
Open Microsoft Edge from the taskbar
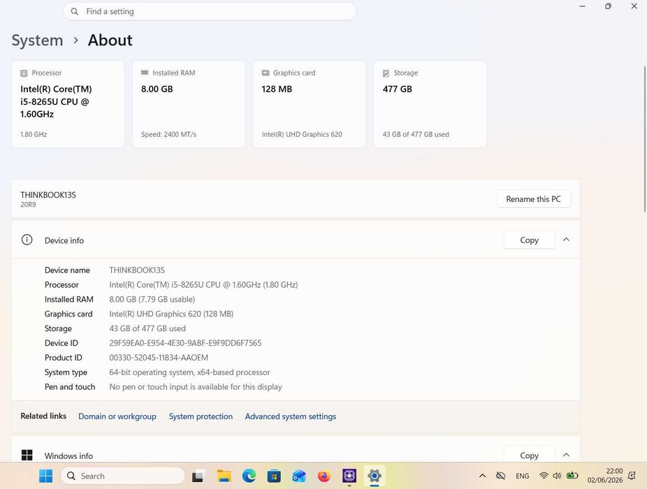tap(249, 476)
